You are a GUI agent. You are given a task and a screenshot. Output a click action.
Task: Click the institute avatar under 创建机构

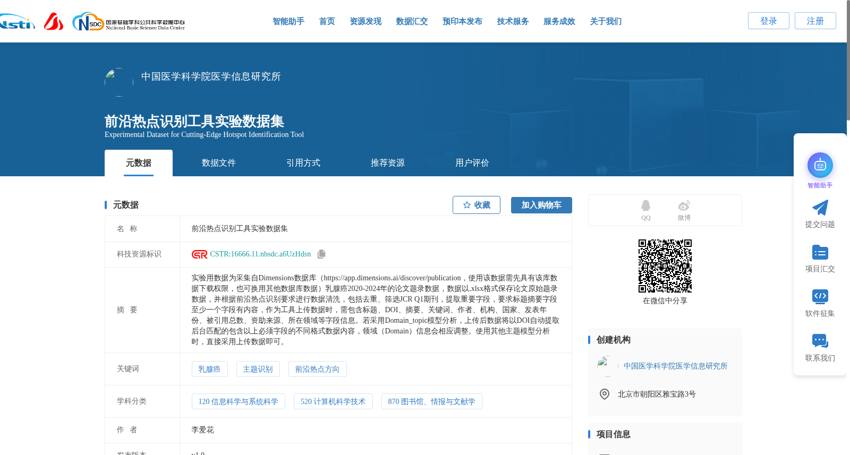(x=608, y=366)
